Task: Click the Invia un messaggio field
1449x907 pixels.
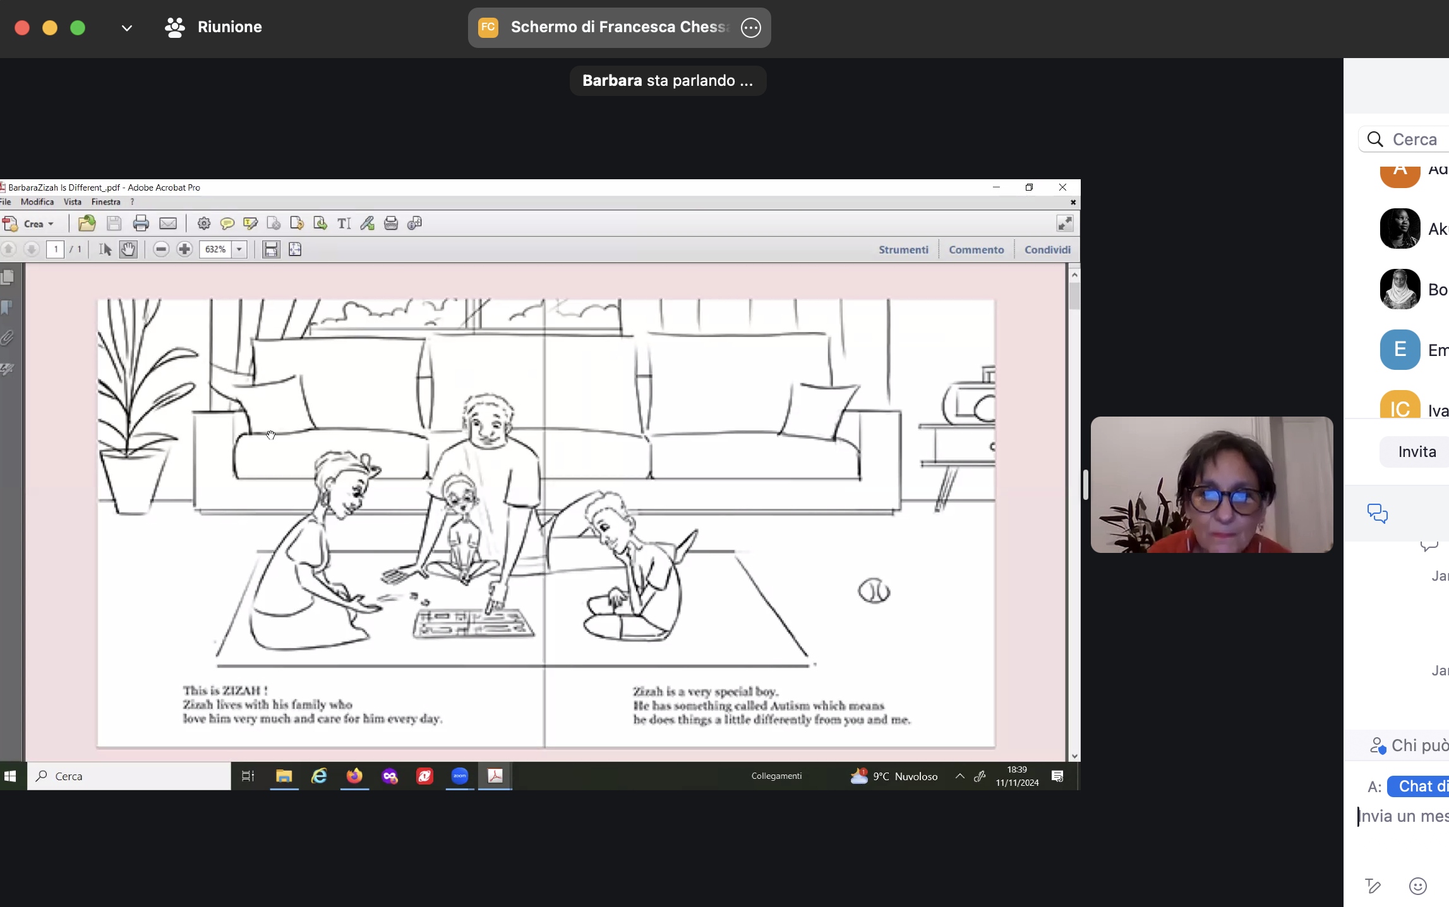Action: click(x=1404, y=816)
